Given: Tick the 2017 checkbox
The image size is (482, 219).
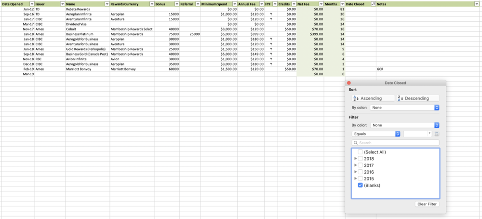Looking at the screenshot, I should (361, 165).
